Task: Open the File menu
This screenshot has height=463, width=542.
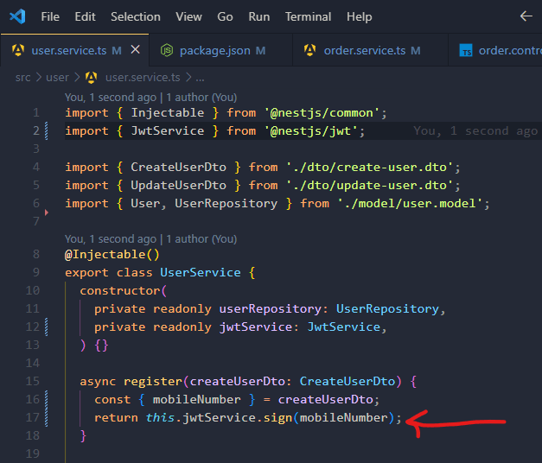Action: click(x=50, y=16)
